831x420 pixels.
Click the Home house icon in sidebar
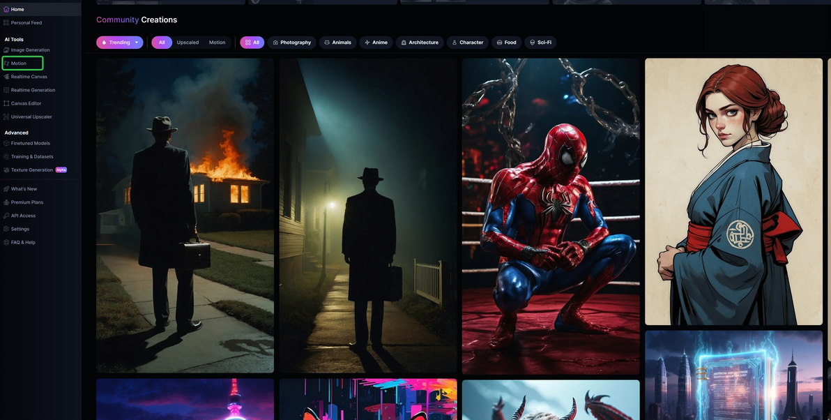pos(6,10)
